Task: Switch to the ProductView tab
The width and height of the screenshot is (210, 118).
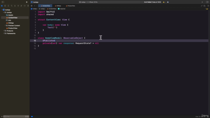Action: 70,6
